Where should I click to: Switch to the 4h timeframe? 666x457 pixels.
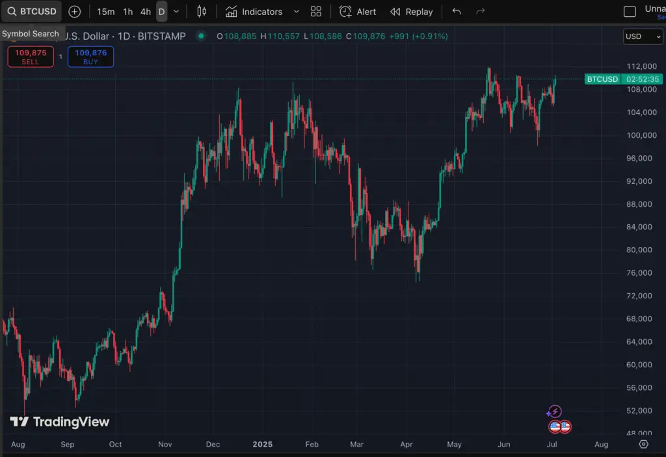(x=146, y=12)
